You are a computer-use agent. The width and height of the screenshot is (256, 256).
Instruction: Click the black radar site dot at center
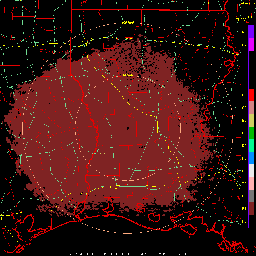coord(128,128)
